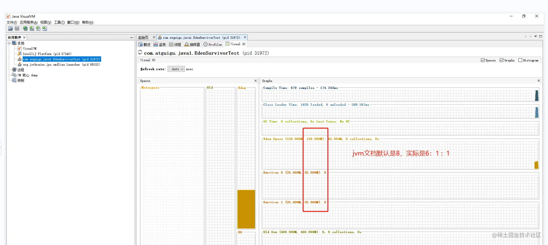The image size is (548, 245).
Task: Switch to the 抽样器 sampler tab
Action: (192, 44)
